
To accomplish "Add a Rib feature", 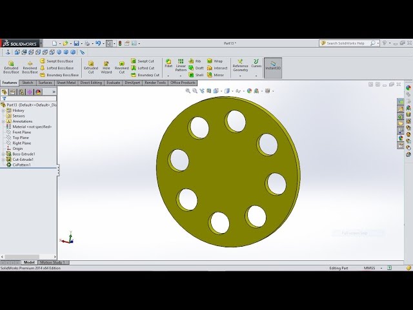I will [x=194, y=61].
